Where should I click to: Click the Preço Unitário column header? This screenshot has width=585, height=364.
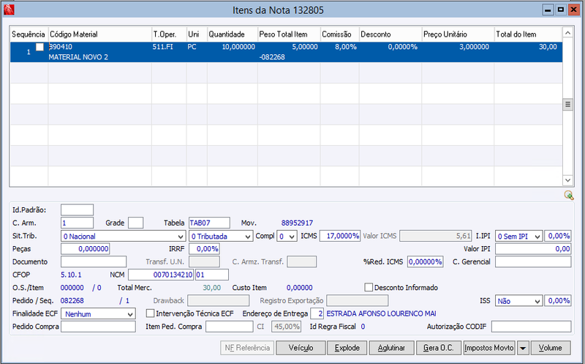click(x=457, y=34)
